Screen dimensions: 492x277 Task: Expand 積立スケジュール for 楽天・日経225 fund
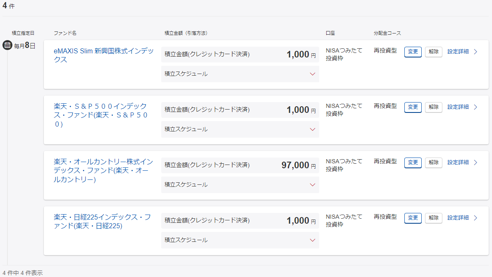313,240
